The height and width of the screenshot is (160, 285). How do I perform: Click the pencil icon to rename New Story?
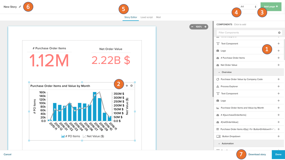point(20,7)
